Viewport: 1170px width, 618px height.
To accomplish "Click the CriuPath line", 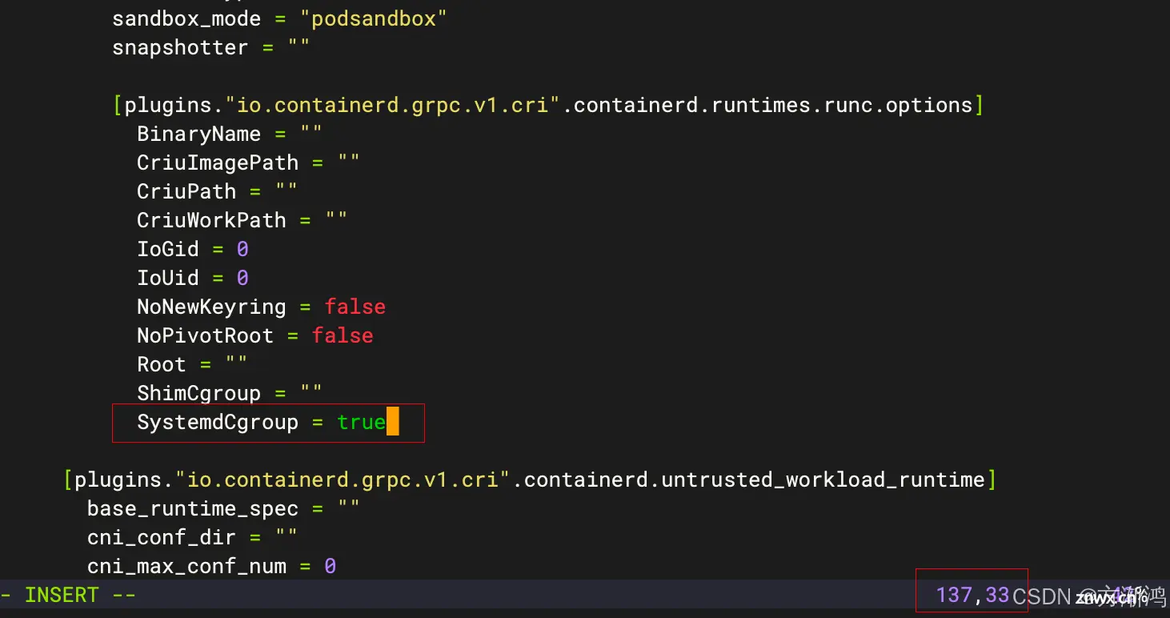I will point(217,191).
